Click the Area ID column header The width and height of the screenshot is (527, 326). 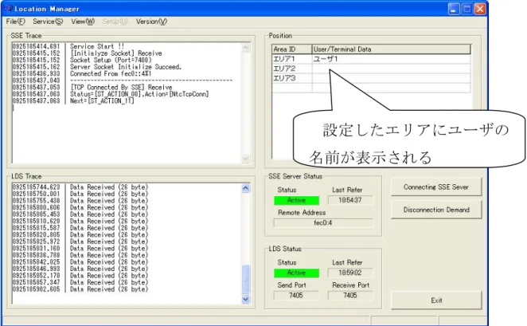[x=291, y=49]
